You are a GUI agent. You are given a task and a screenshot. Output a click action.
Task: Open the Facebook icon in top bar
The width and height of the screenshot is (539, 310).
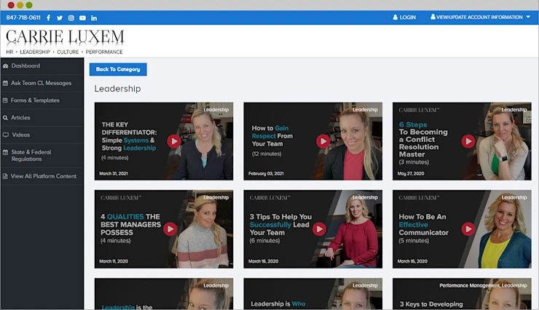(49, 18)
